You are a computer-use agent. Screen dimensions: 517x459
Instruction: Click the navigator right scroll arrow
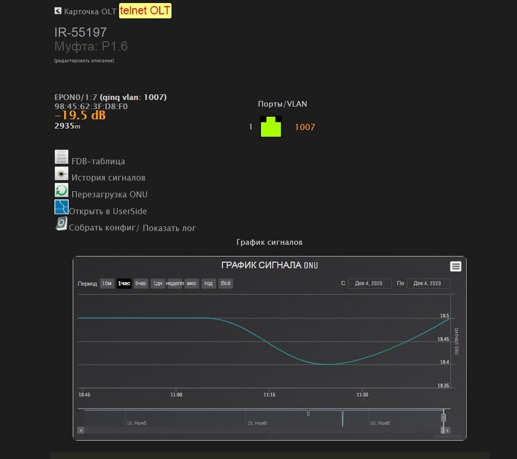(x=447, y=430)
